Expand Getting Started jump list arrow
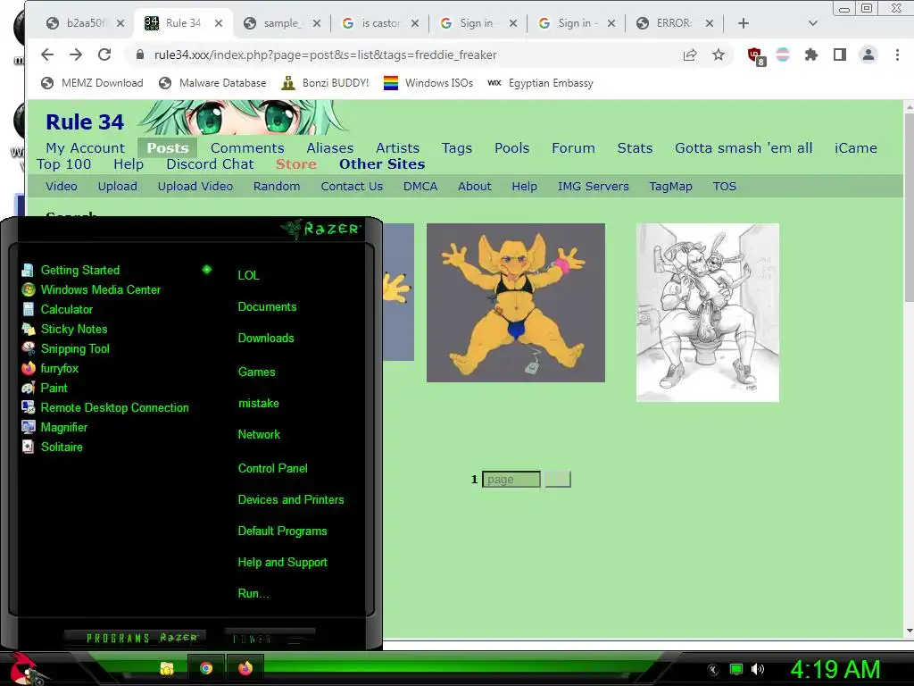This screenshot has height=686, width=914. coord(207,270)
